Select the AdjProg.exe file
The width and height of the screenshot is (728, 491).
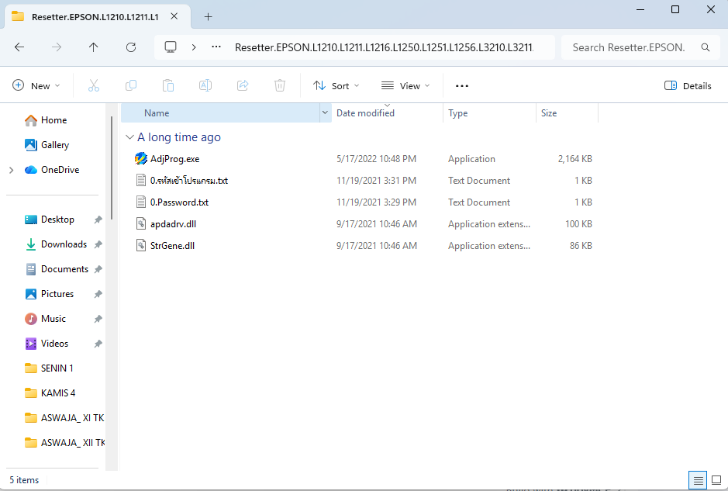coord(174,159)
